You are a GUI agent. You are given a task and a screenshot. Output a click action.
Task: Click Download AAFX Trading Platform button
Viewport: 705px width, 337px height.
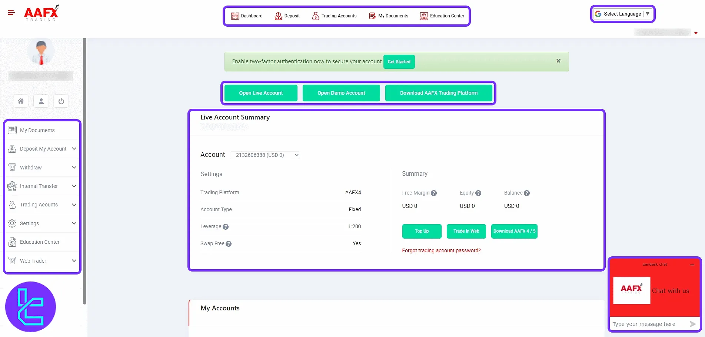coord(439,93)
